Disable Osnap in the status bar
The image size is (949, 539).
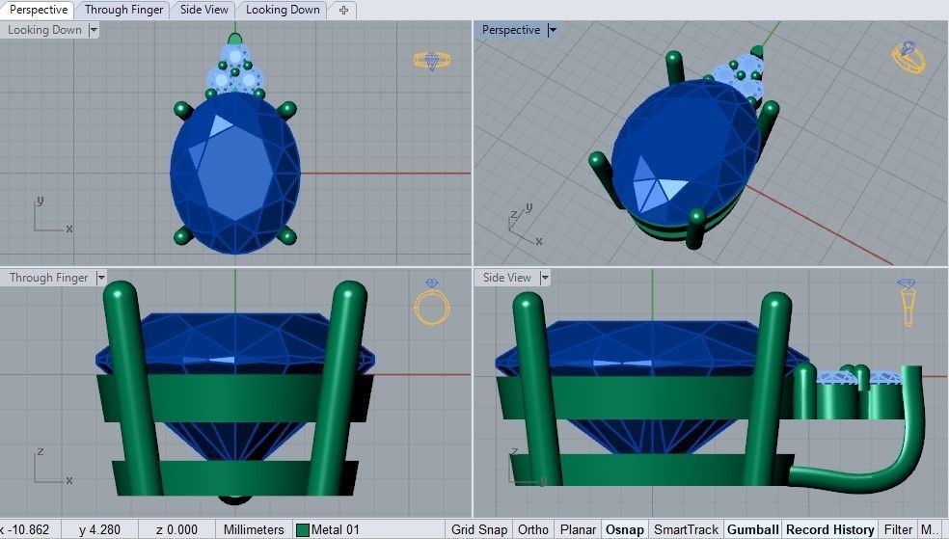click(625, 530)
